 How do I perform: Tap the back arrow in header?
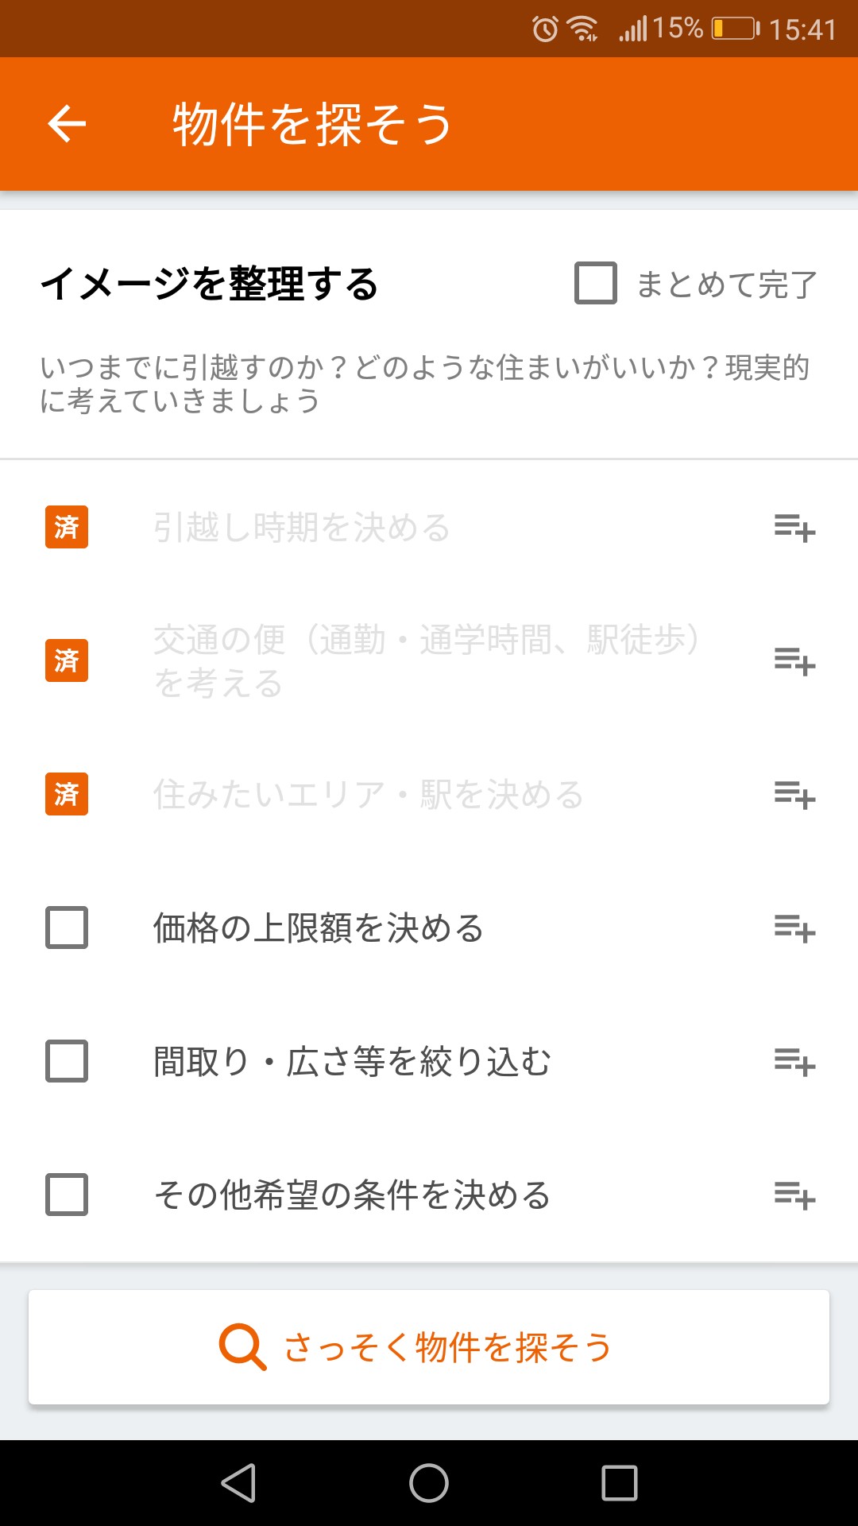(67, 124)
